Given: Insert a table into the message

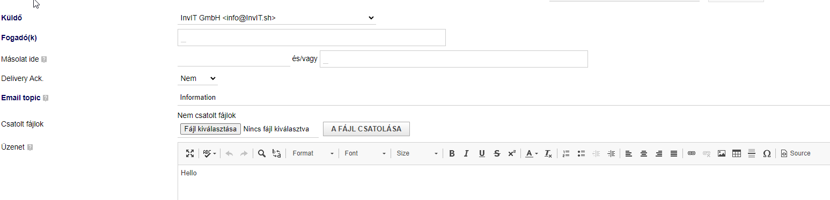Looking at the screenshot, I should 737,153.
